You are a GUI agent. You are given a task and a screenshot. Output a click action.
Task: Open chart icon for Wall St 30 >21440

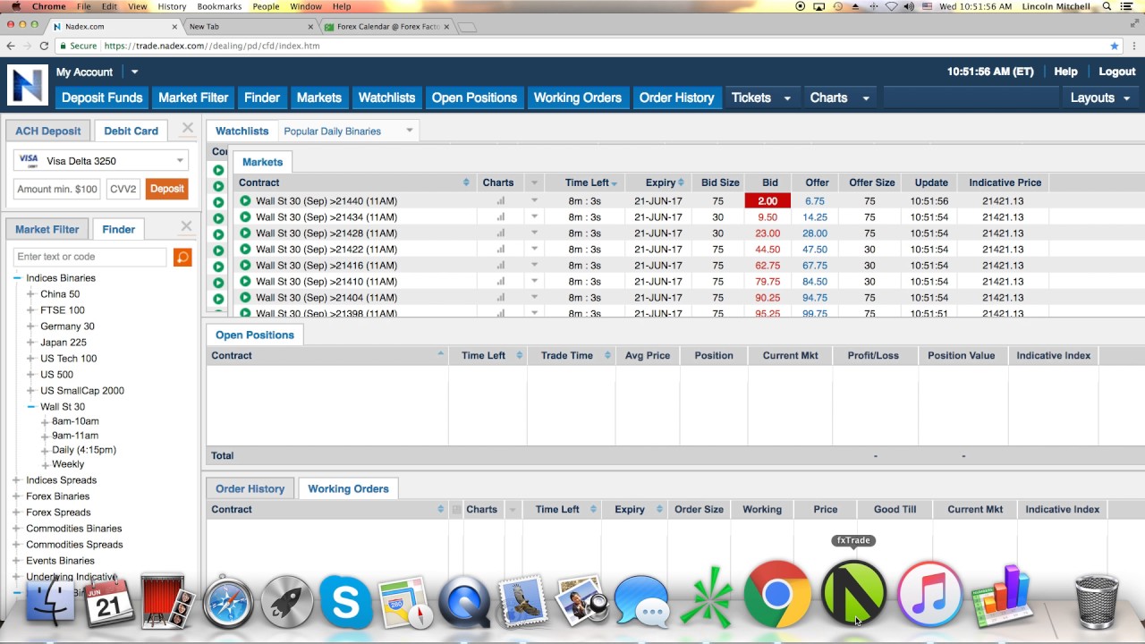pyautogui.click(x=501, y=201)
